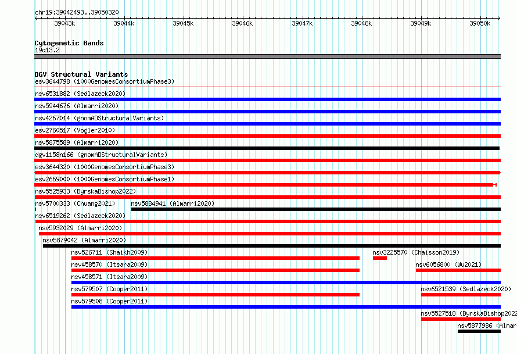Screen dimensions: 517x354
Task: Click the nsv526711 Shaikh2009 label
Action: 109,252
